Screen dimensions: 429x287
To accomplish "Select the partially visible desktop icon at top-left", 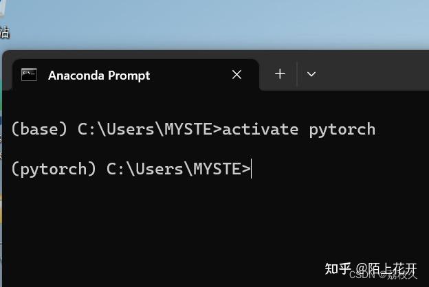I will coord(3,21).
